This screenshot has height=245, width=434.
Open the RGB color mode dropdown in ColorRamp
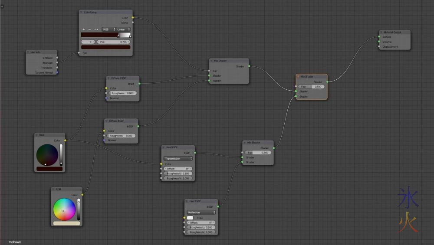[108, 29]
